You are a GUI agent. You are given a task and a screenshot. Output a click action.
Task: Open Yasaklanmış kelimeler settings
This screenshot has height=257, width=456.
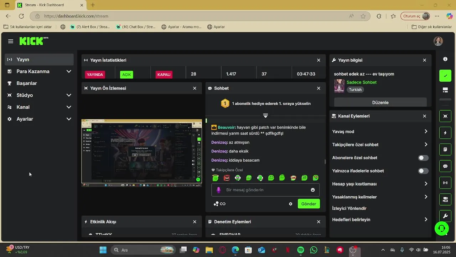[x=380, y=197]
